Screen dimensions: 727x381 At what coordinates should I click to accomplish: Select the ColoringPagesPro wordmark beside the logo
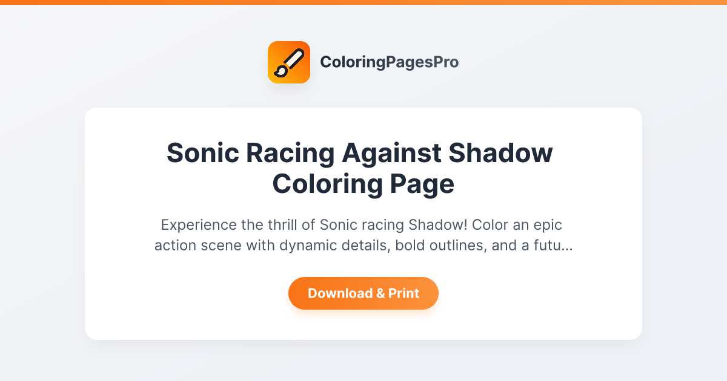(x=390, y=62)
